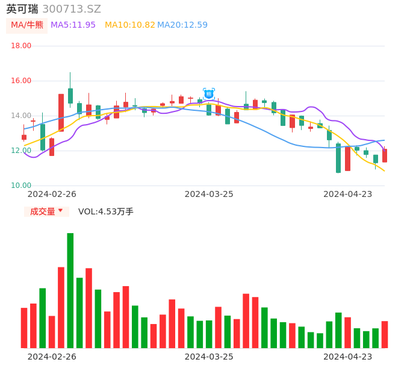Click 2024-04-23 date under volume chart

[347, 357]
